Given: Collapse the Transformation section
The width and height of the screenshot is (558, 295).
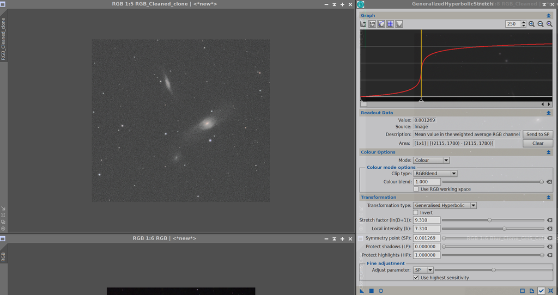Looking at the screenshot, I should point(548,198).
